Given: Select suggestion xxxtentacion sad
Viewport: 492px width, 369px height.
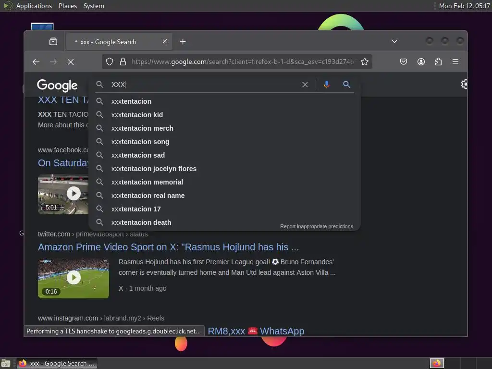Looking at the screenshot, I should pos(225,155).
